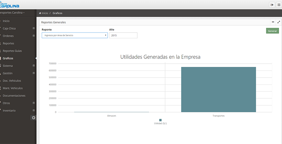Open the Transportes Carolina company dropdown
This screenshot has width=282, height=144.
tap(12, 12)
